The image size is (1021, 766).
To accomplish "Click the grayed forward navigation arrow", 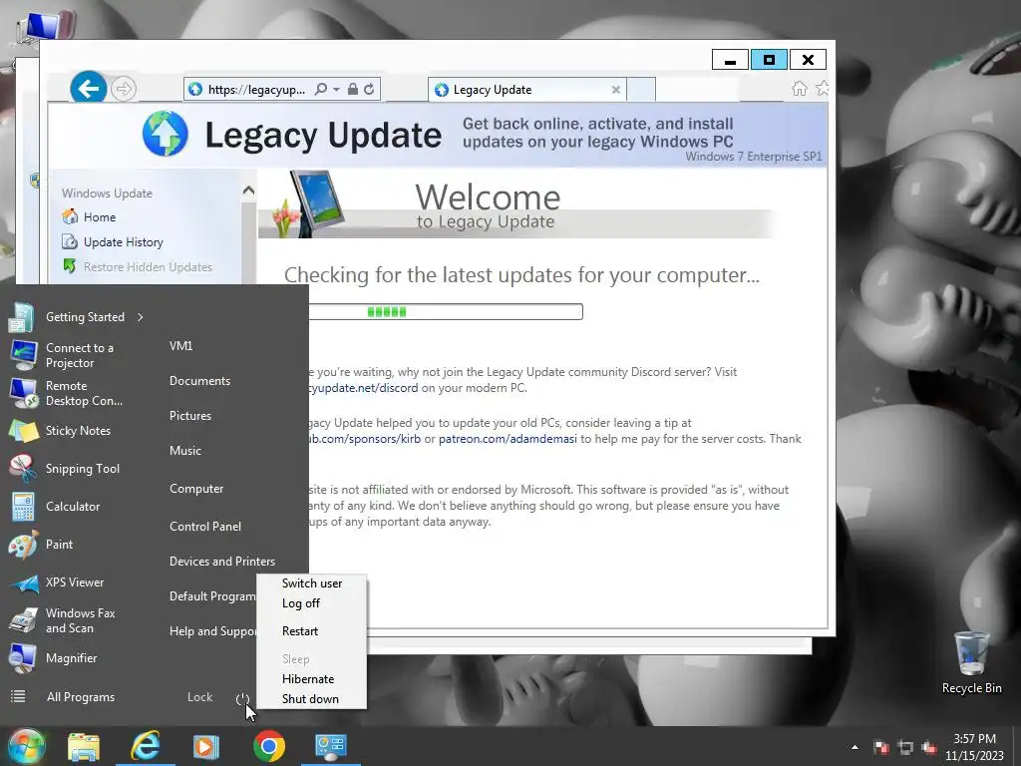I will pyautogui.click(x=124, y=89).
